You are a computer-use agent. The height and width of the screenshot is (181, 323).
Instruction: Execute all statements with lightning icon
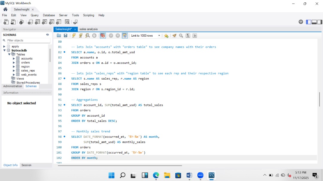click(74, 35)
